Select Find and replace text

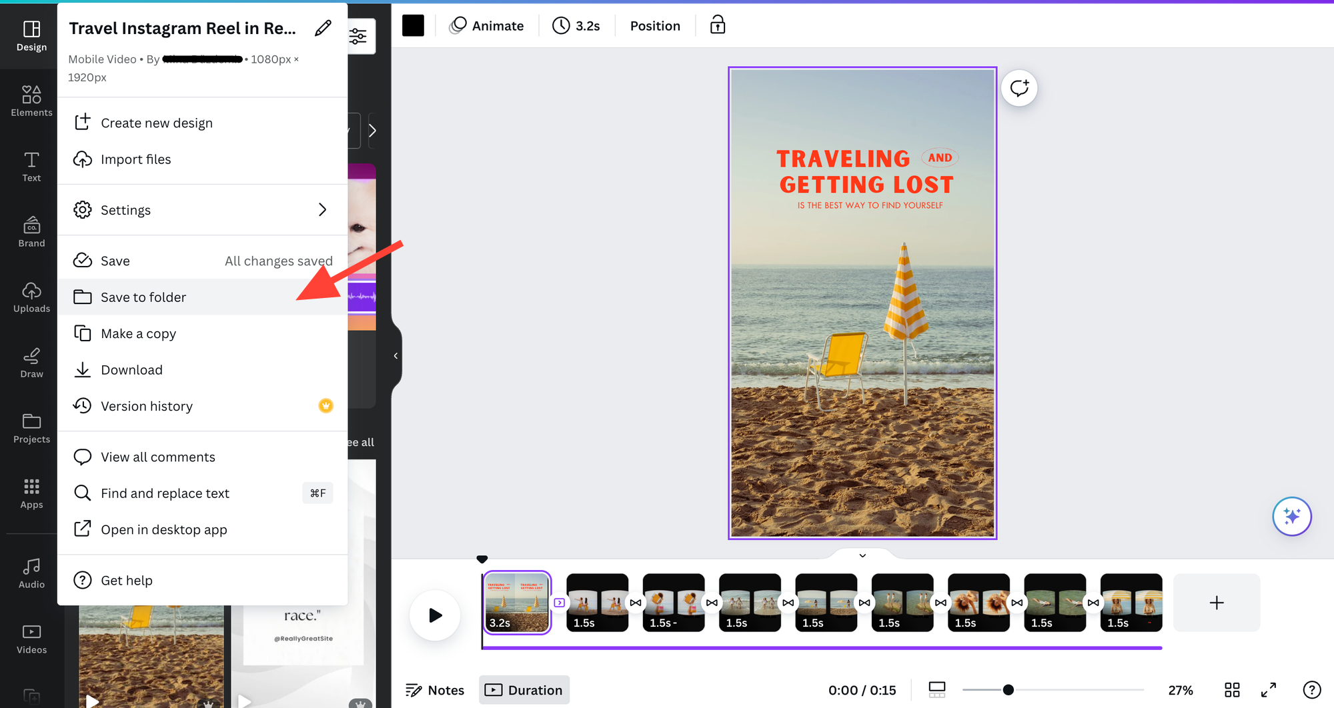(202, 493)
